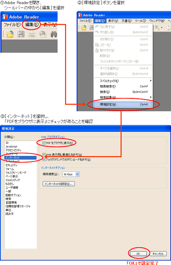The height and width of the screenshot is (265, 171).
Task: Select インターネット category
Action: pyautogui.click(x=20, y=158)
